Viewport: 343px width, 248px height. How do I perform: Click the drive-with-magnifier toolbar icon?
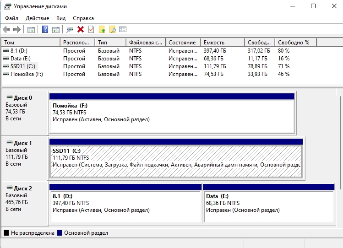[70, 29]
